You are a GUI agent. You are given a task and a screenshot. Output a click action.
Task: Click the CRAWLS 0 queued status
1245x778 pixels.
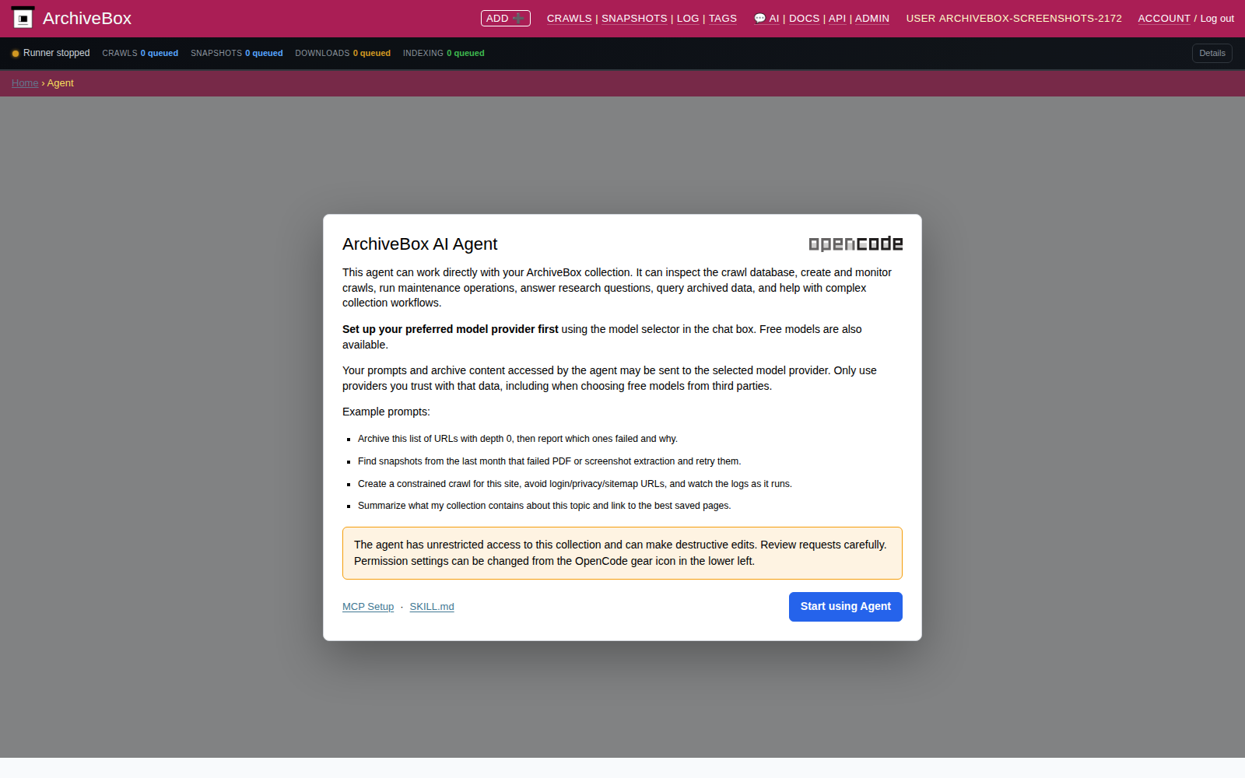(140, 53)
